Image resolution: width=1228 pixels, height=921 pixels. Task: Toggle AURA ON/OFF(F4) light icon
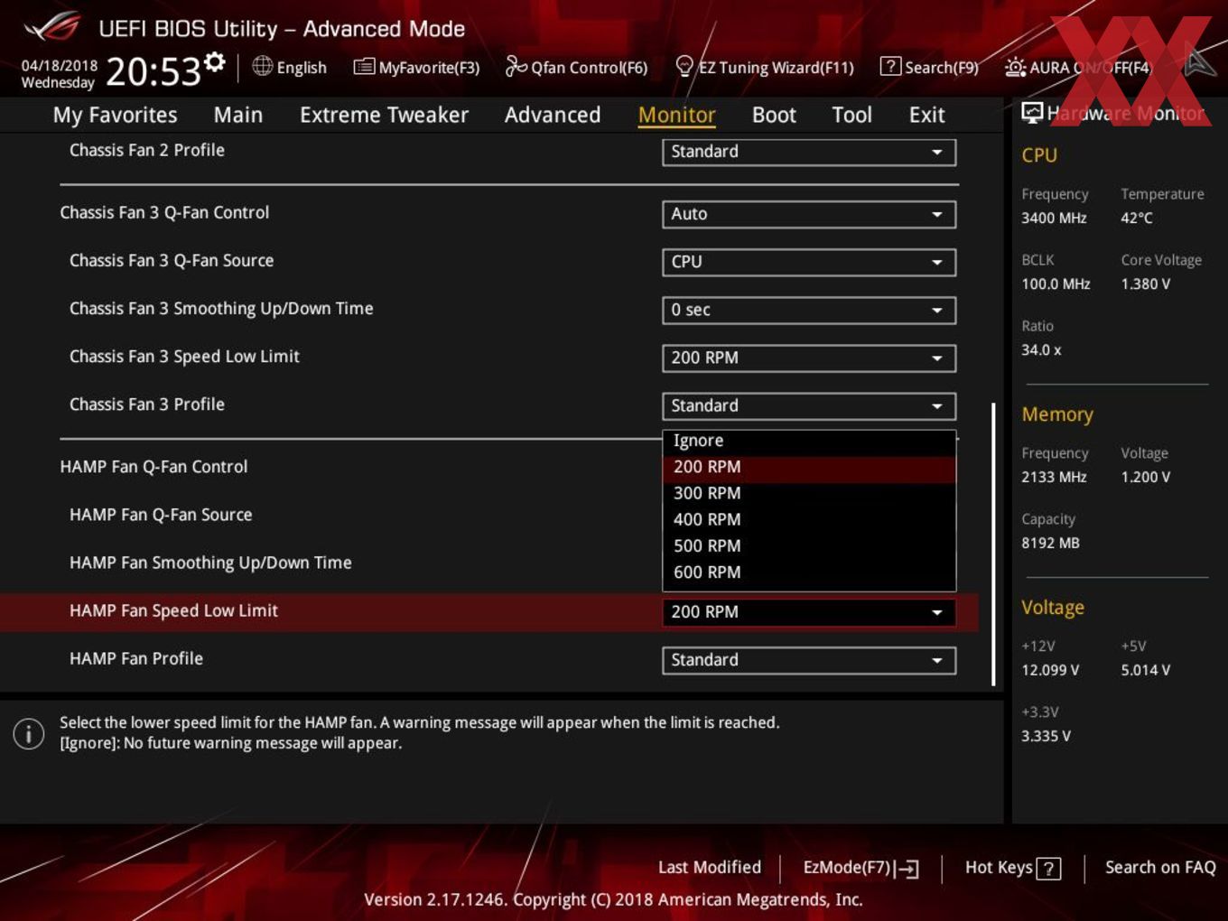click(x=1015, y=67)
